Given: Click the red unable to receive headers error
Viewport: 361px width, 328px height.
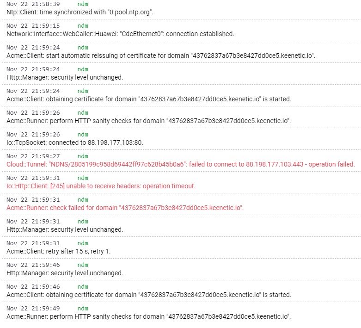Looking at the screenshot, I should pyautogui.click(x=101, y=186).
